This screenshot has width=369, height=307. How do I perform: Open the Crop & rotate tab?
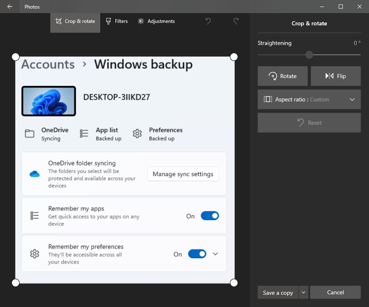75,22
